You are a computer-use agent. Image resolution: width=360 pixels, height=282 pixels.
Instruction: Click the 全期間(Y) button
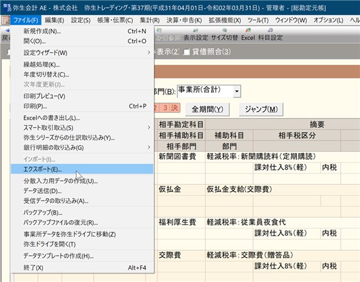pos(208,109)
